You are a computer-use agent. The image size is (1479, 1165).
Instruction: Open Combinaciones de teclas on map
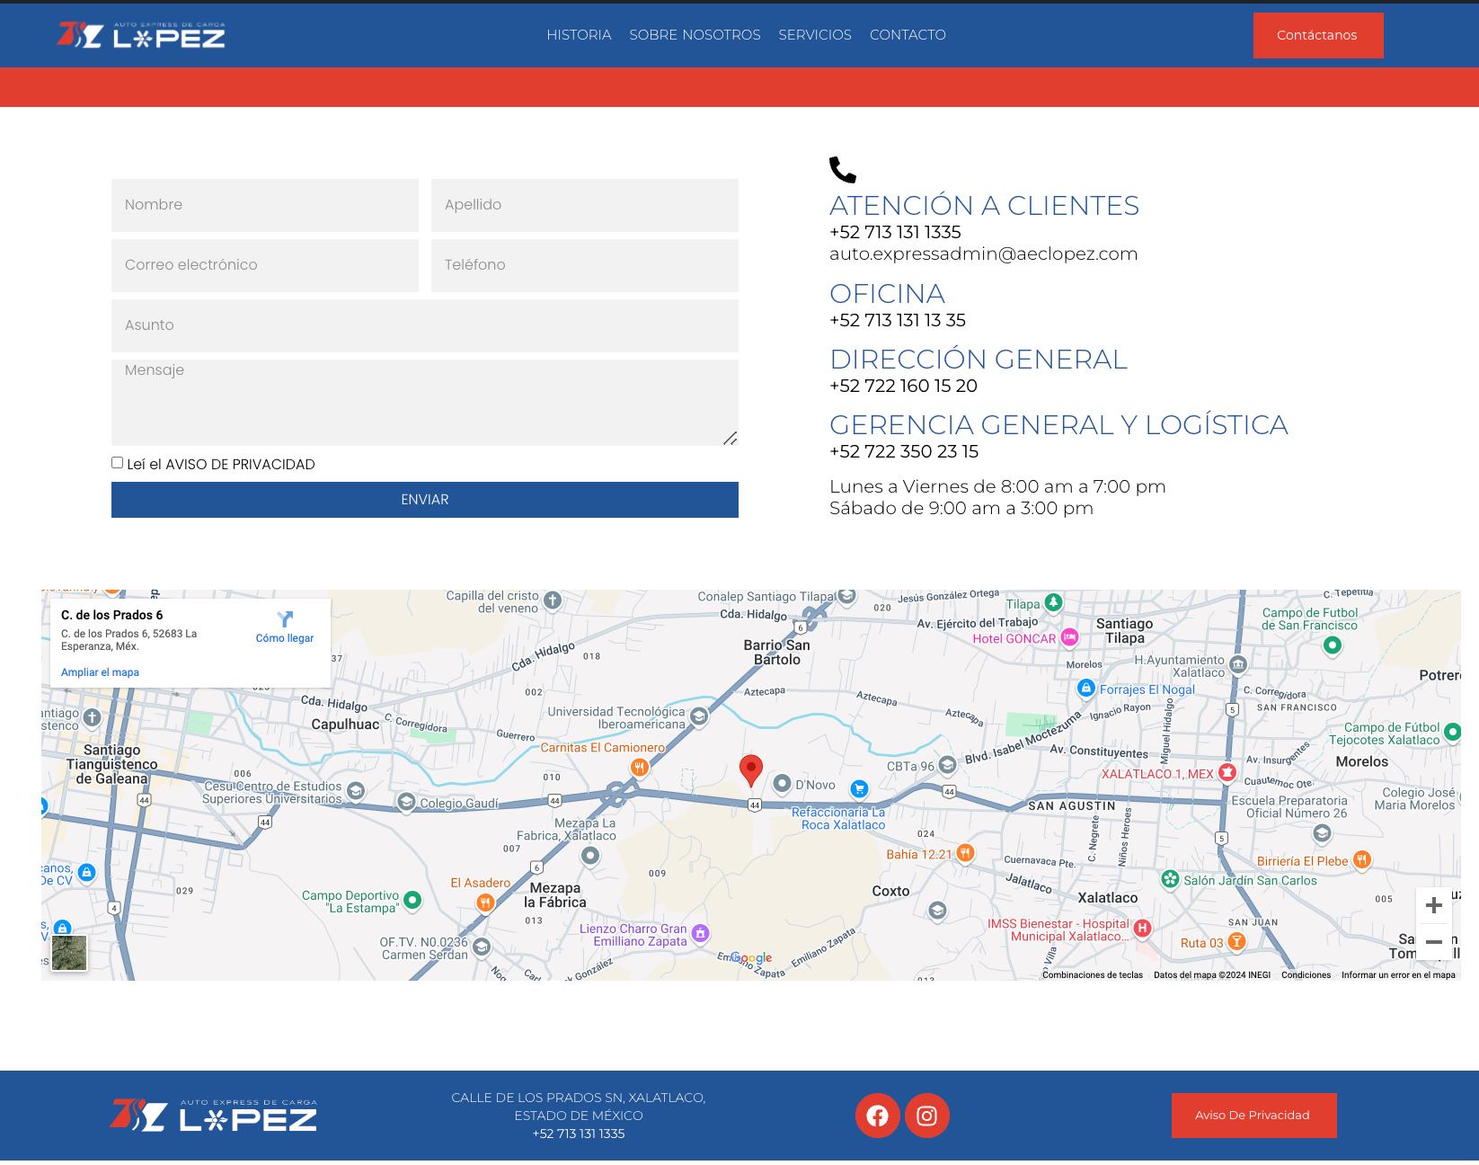point(1093,974)
